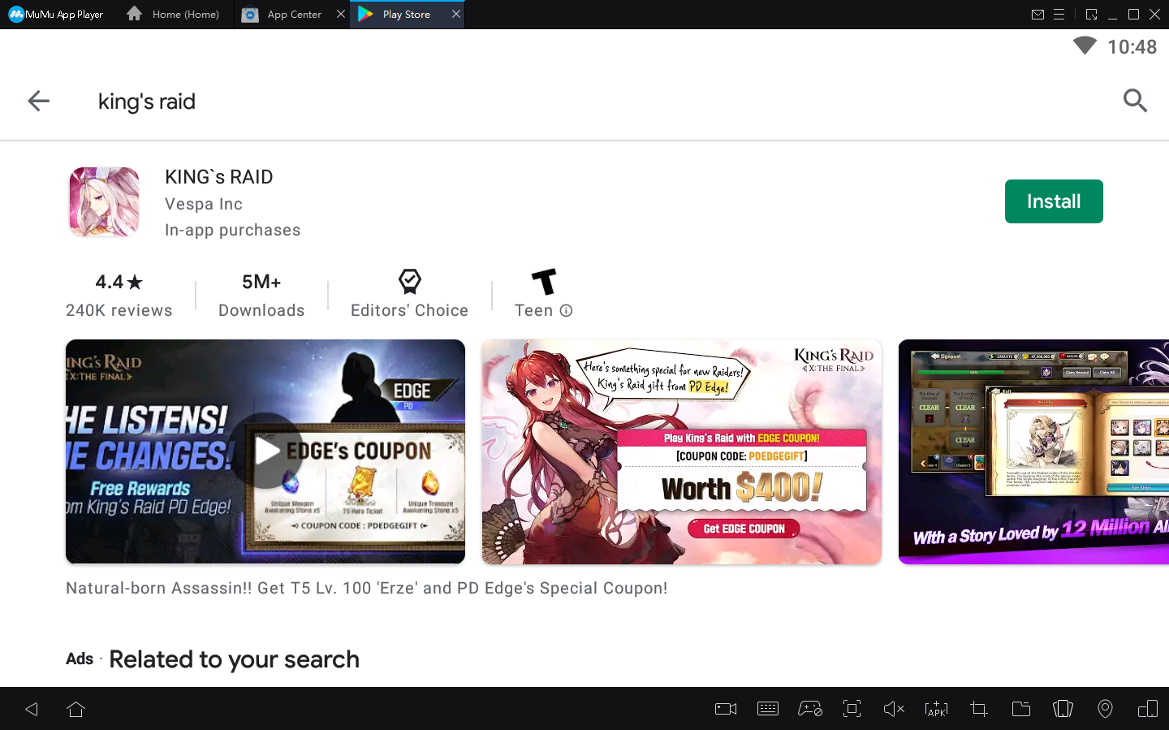Screen dimensions: 1169x730
Task: Close the Play Store tab
Action: point(456,14)
